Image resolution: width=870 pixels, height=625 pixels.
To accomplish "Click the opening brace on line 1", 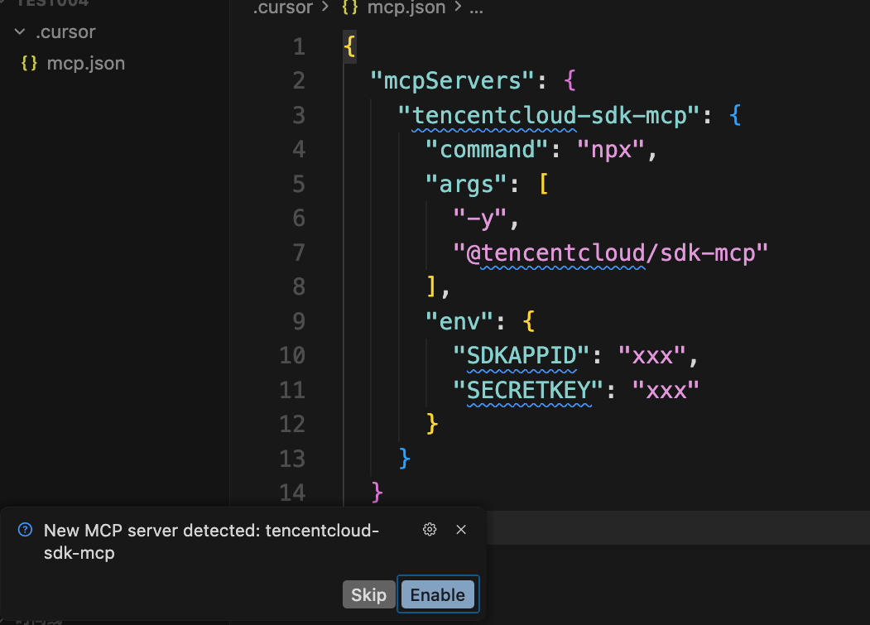I will click(349, 46).
